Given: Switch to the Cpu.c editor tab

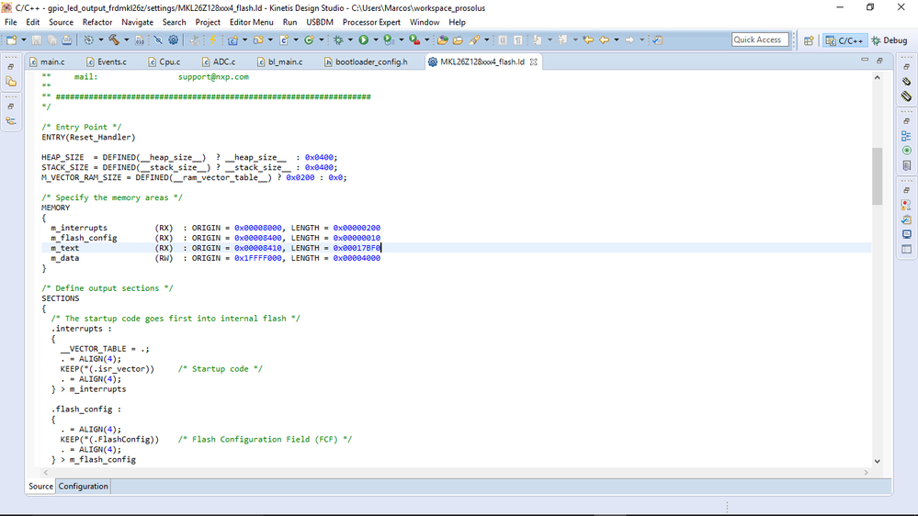Looking at the screenshot, I should [x=164, y=62].
